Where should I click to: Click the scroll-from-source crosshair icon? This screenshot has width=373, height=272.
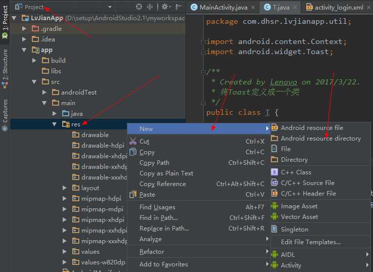point(138,7)
